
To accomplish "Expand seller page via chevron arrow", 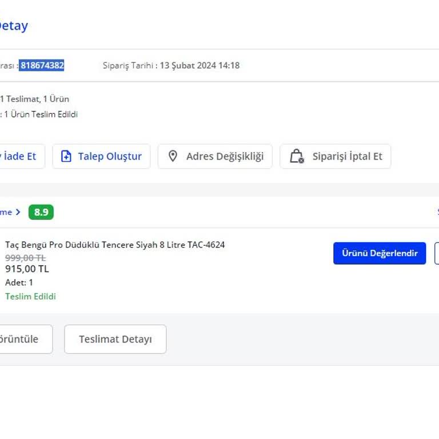I will 18,212.
